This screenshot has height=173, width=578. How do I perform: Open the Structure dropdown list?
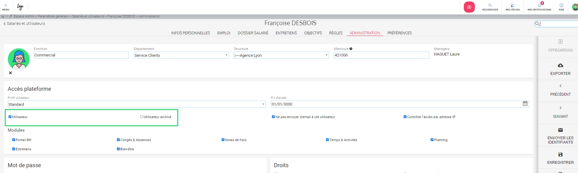[x=326, y=55]
